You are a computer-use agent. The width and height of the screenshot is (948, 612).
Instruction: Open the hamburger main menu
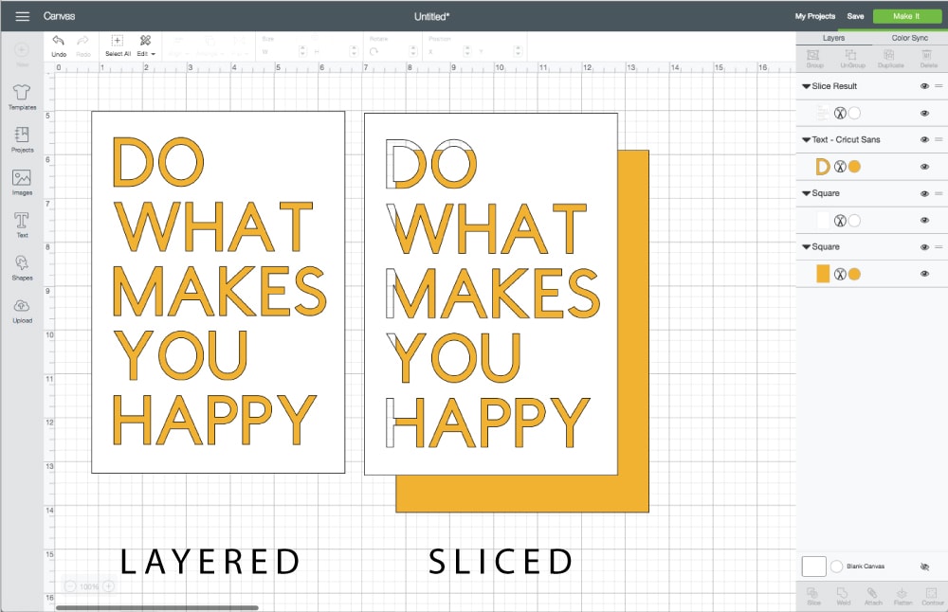click(x=22, y=16)
